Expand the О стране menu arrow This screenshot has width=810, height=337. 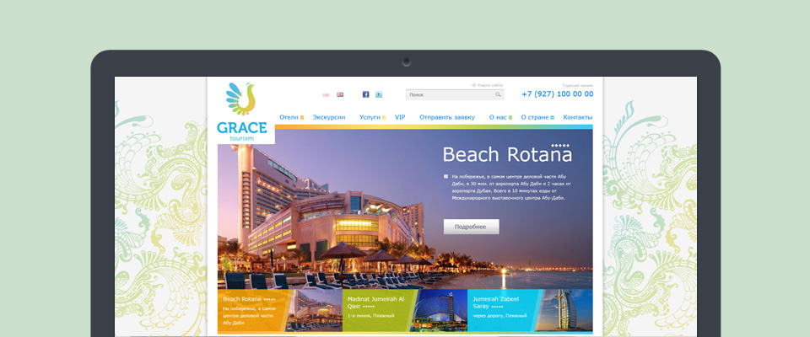tap(552, 118)
